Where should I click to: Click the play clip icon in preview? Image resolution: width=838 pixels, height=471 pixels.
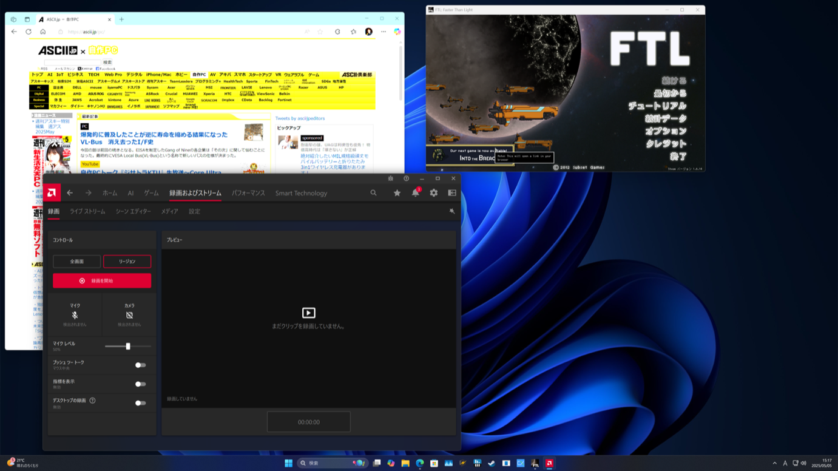[309, 313]
